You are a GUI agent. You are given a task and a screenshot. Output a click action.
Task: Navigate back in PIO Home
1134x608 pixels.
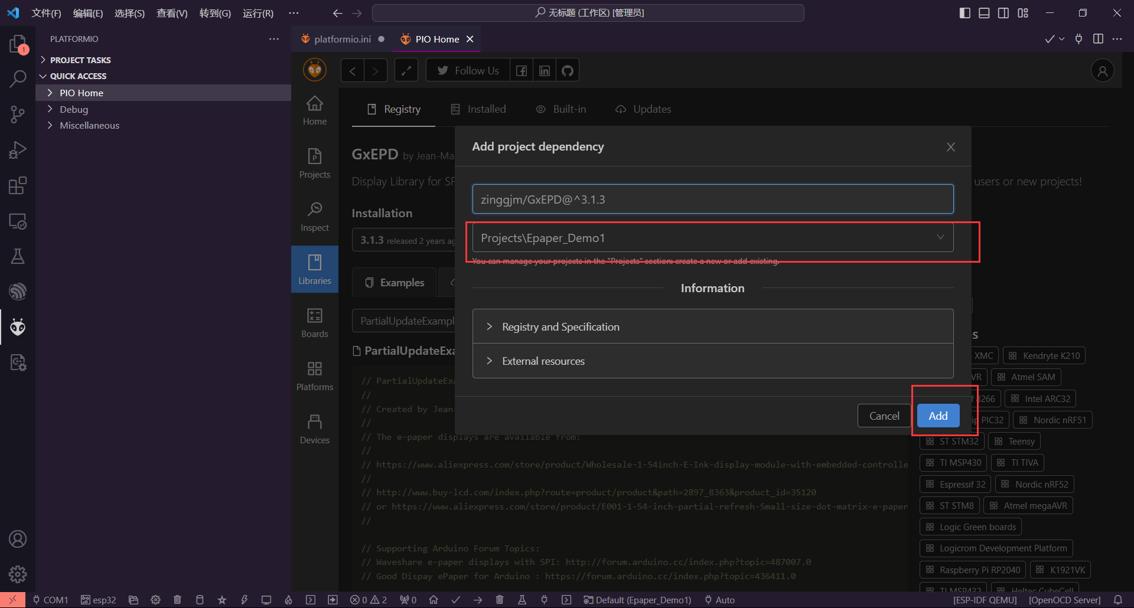pyautogui.click(x=353, y=71)
